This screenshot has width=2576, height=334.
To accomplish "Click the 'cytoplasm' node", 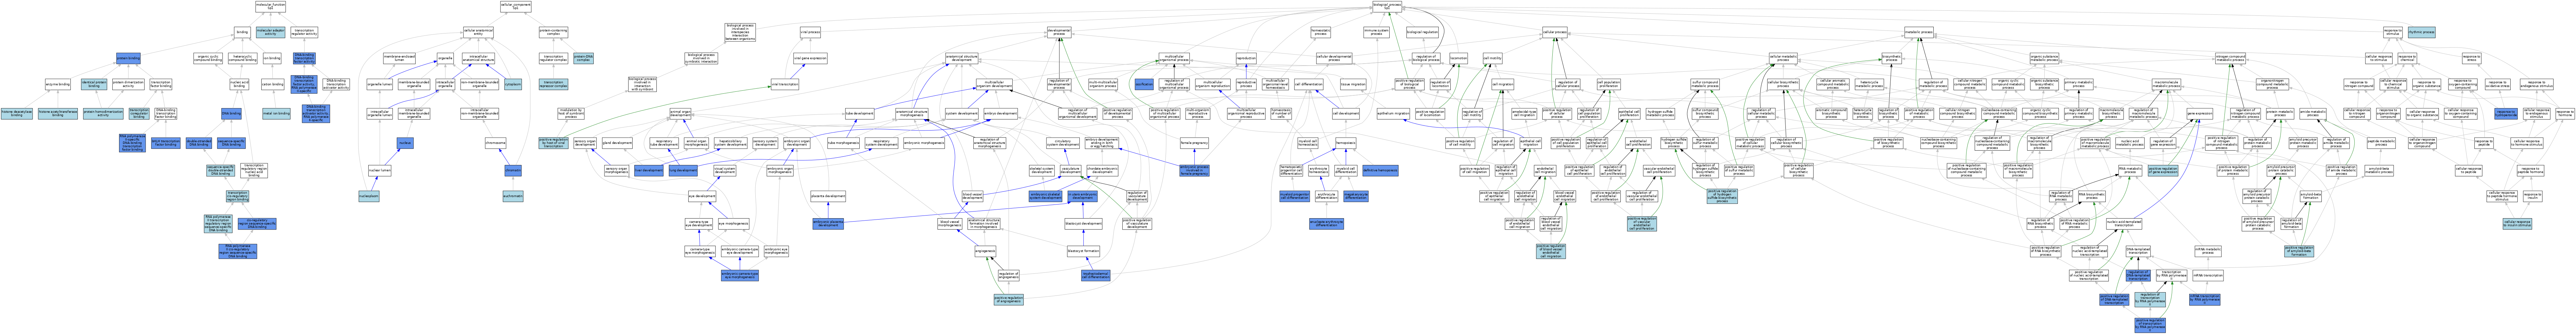I will (513, 85).
